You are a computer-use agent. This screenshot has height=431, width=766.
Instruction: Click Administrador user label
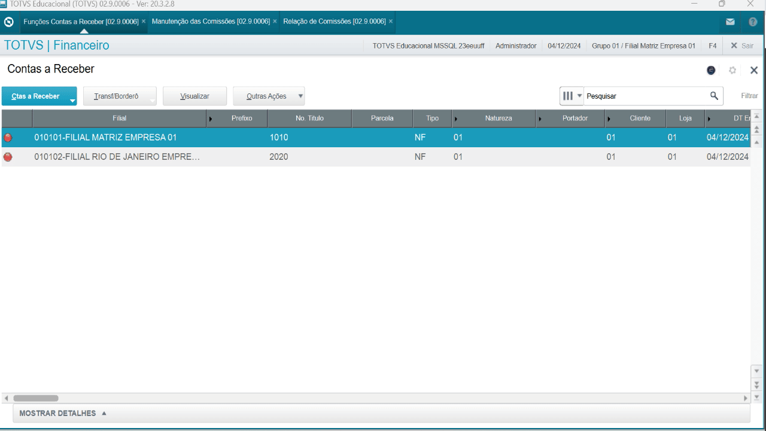pos(516,45)
